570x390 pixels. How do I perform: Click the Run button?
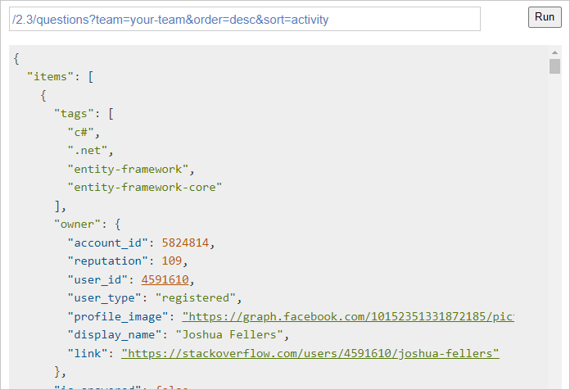(545, 17)
